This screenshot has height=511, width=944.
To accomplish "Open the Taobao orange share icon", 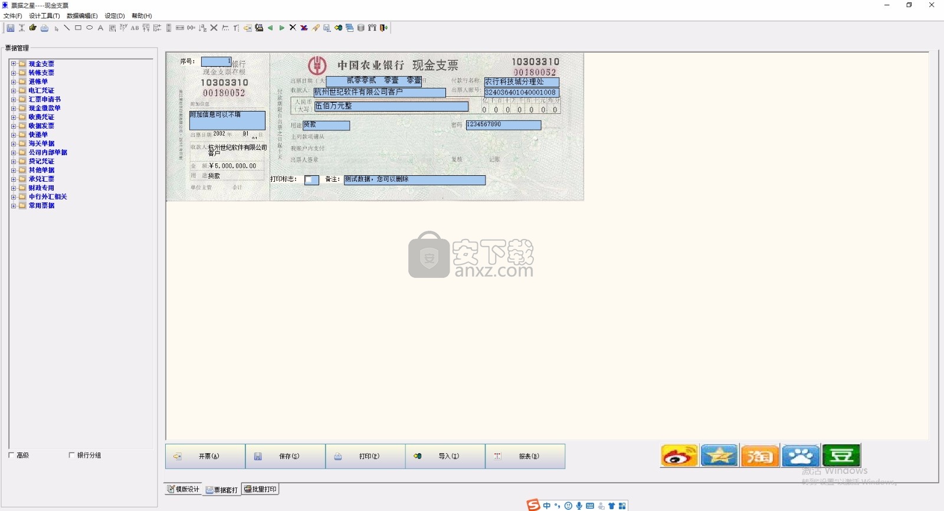I will [x=760, y=456].
